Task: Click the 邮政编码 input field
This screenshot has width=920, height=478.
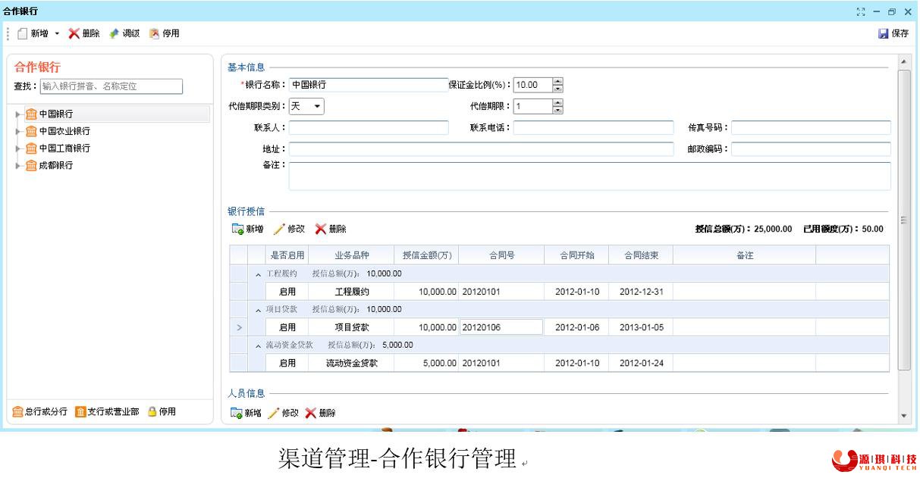Action: [811, 149]
